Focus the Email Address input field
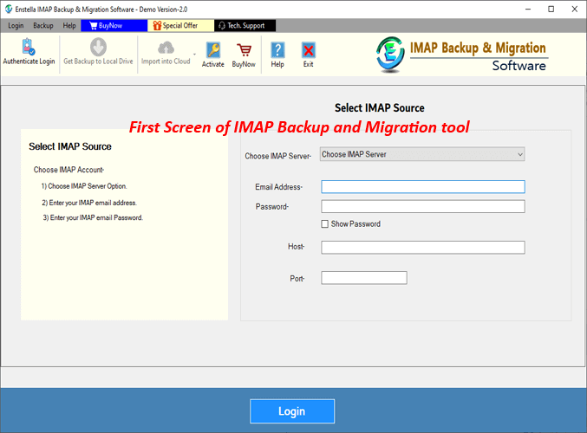The height and width of the screenshot is (433, 587). pyautogui.click(x=423, y=186)
